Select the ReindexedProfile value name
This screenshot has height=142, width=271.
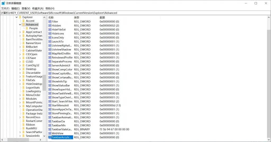pos(62,58)
